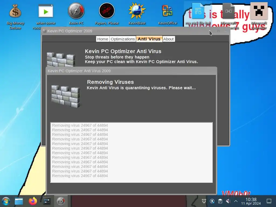Click the muted volume tray icon
276x207 pixels.
click(x=228, y=201)
